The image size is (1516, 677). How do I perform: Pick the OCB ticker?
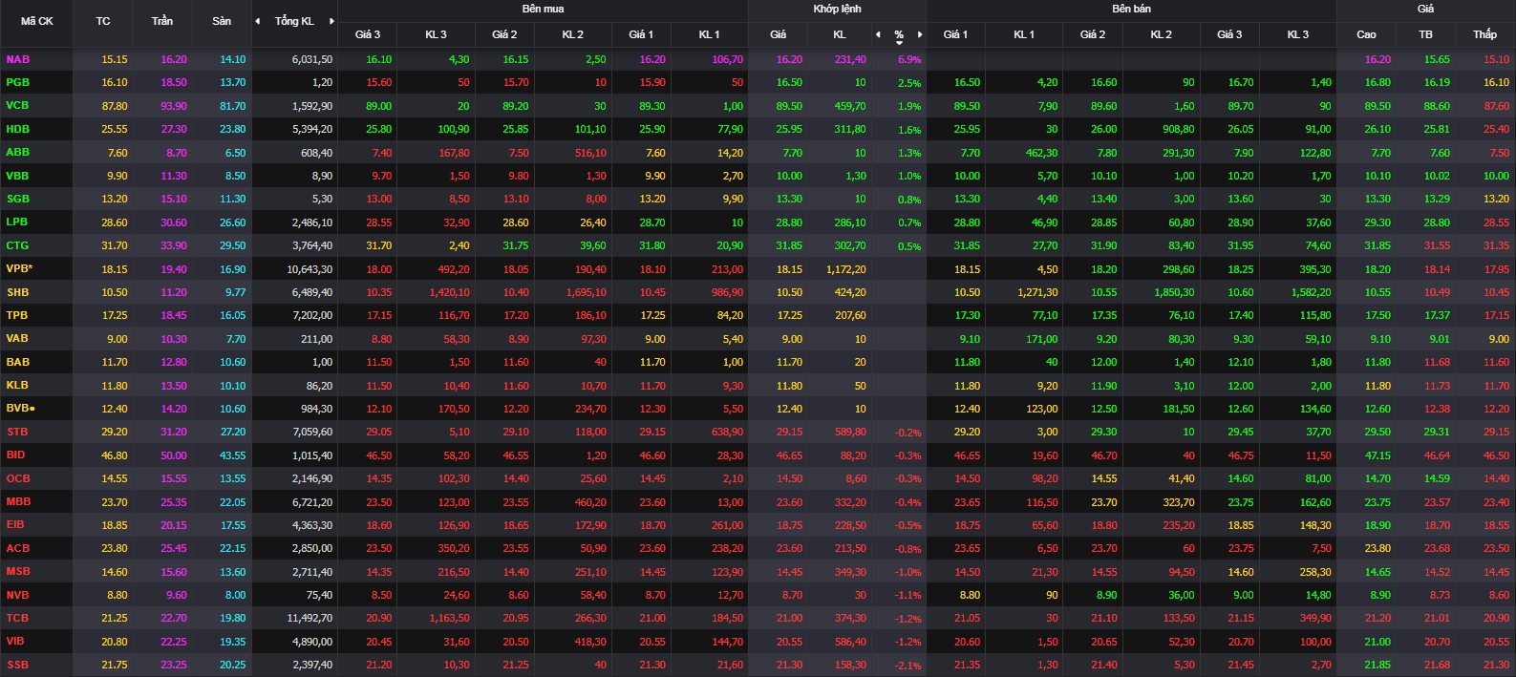point(18,478)
